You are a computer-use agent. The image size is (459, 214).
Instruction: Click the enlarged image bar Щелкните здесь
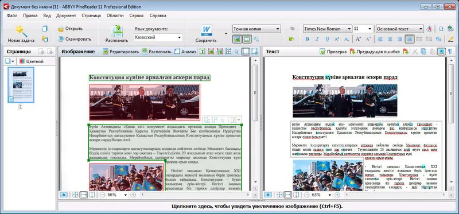coord(257,207)
